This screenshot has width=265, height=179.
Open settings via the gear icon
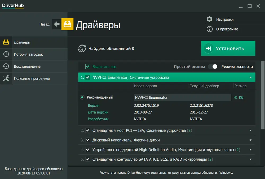point(209,19)
